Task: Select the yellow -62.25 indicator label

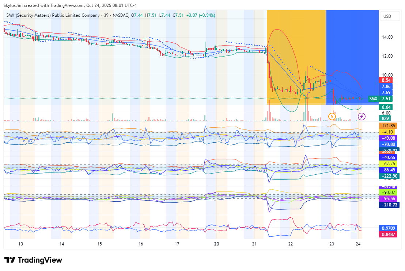Action: 388,164
